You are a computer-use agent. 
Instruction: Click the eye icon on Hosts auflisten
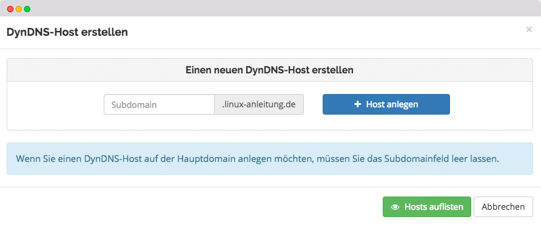(395, 207)
